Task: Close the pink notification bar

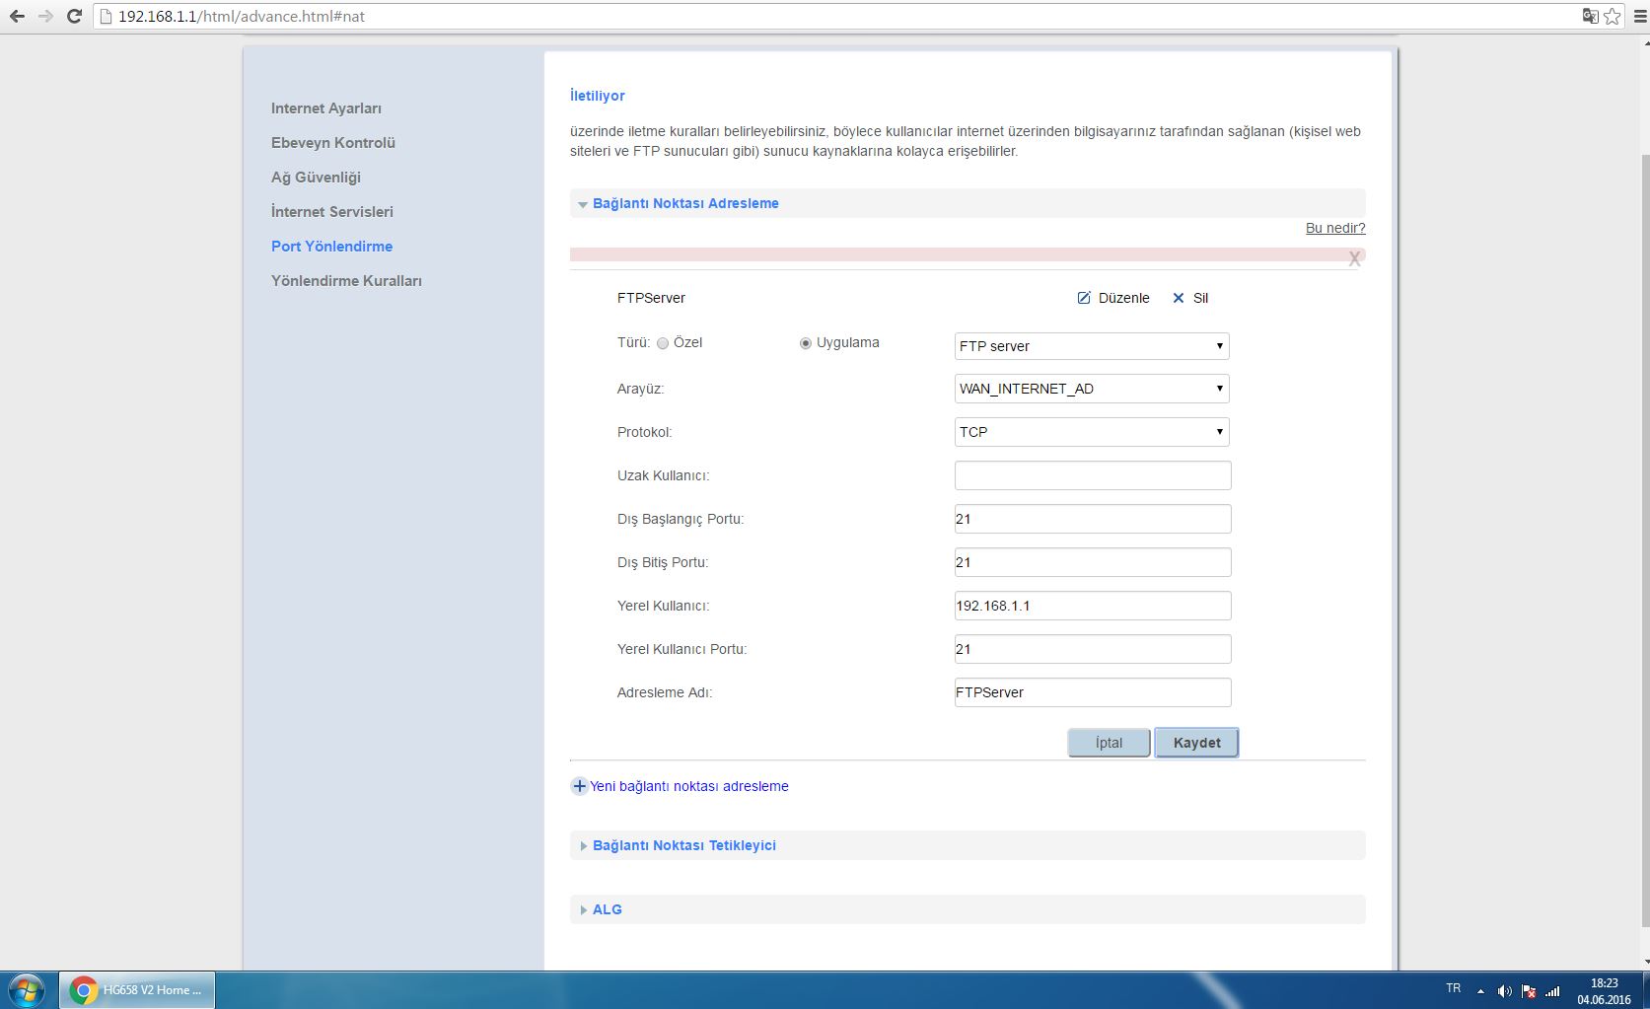Action: coord(1354,258)
